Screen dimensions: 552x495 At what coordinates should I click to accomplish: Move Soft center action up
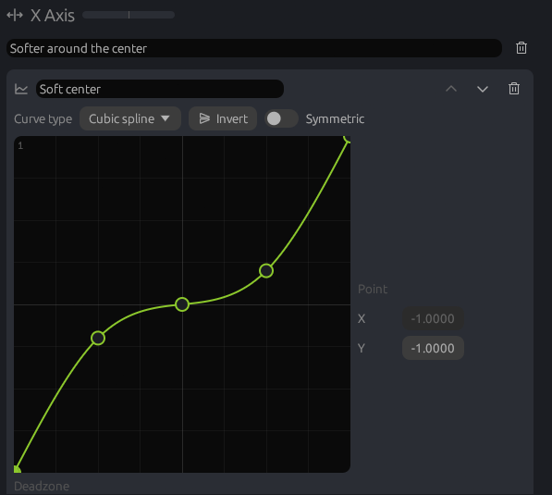pos(451,89)
